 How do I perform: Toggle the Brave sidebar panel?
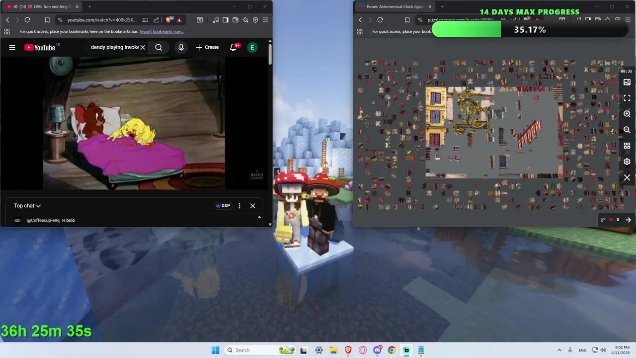pos(226,20)
